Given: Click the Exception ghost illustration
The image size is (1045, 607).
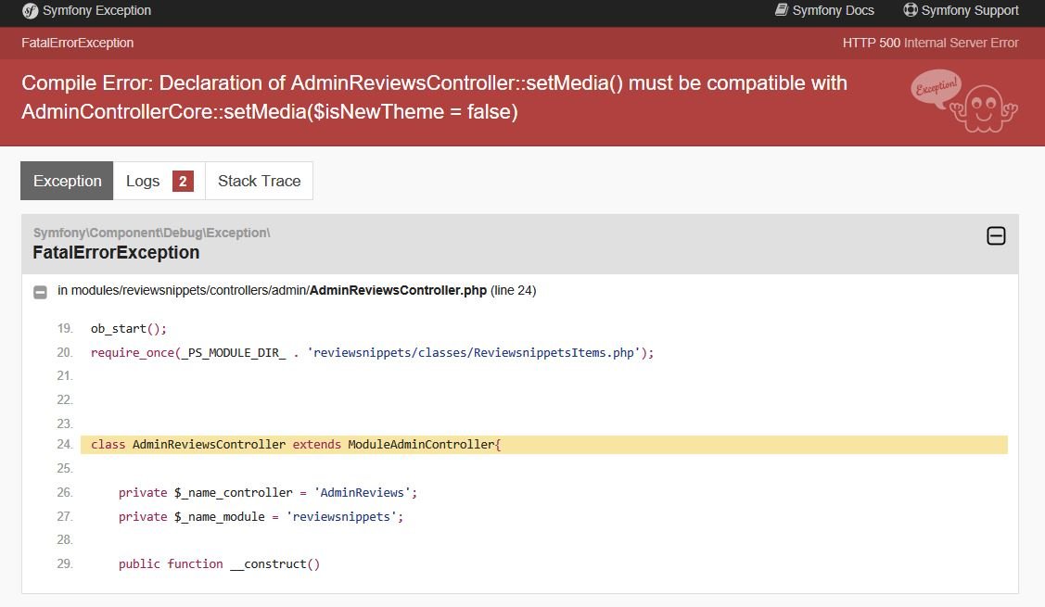Looking at the screenshot, I should 964,101.
